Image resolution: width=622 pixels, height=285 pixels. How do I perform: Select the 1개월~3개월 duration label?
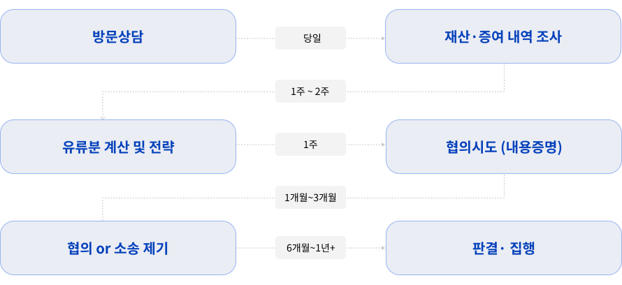tap(310, 198)
